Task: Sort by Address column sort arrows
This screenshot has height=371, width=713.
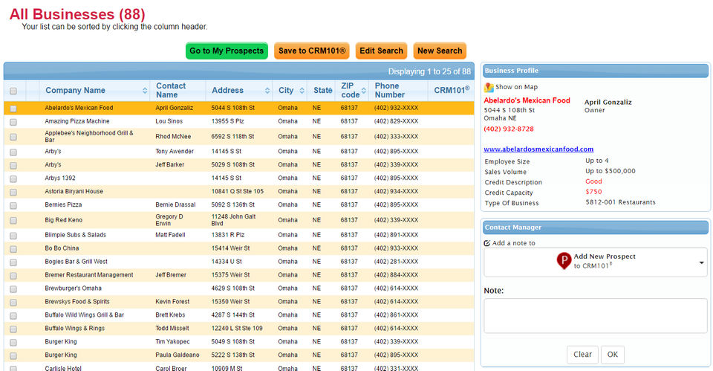Action: click(x=267, y=91)
